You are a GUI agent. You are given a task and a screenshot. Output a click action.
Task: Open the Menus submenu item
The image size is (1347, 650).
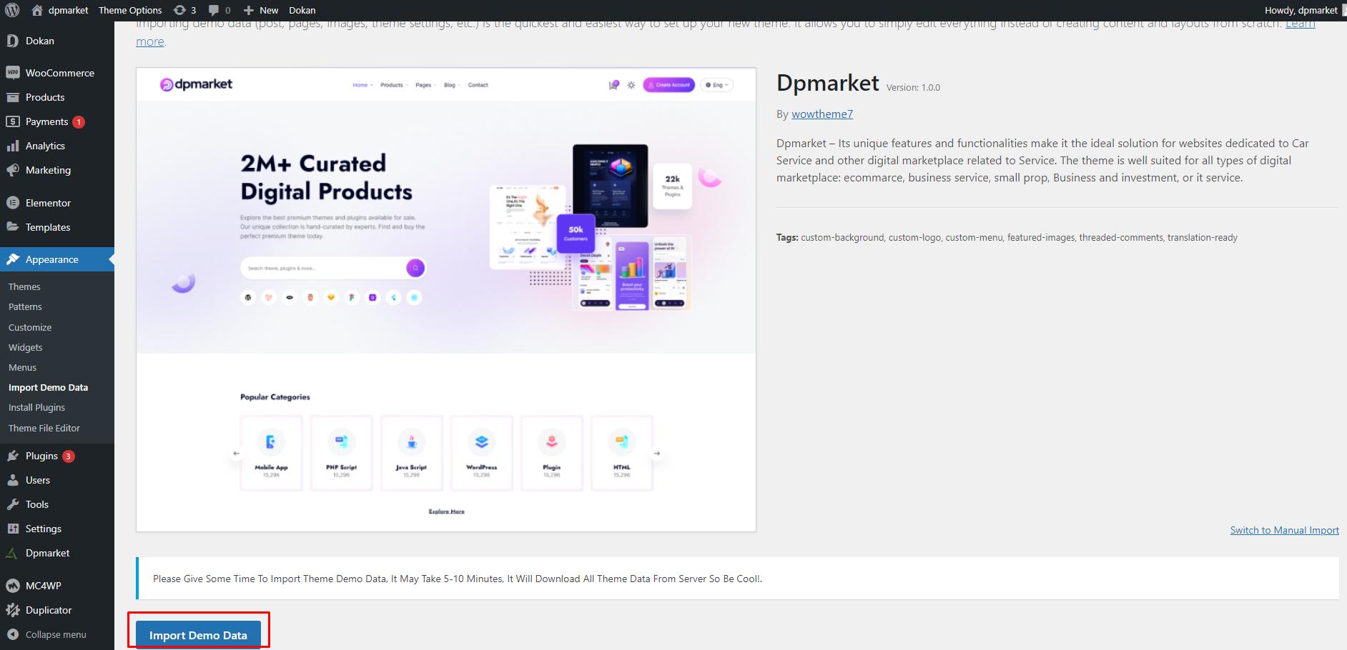[x=22, y=367]
